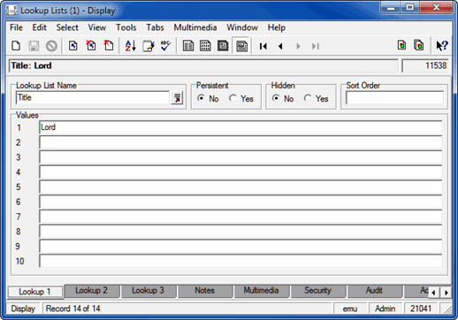Viewport: 458px width, 320px height.
Task: Click the Cancel circle-slash icon
Action: [51, 46]
